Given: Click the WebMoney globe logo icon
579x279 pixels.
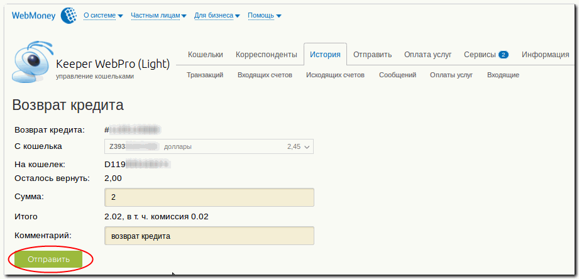Looking at the screenshot, I should point(69,16).
